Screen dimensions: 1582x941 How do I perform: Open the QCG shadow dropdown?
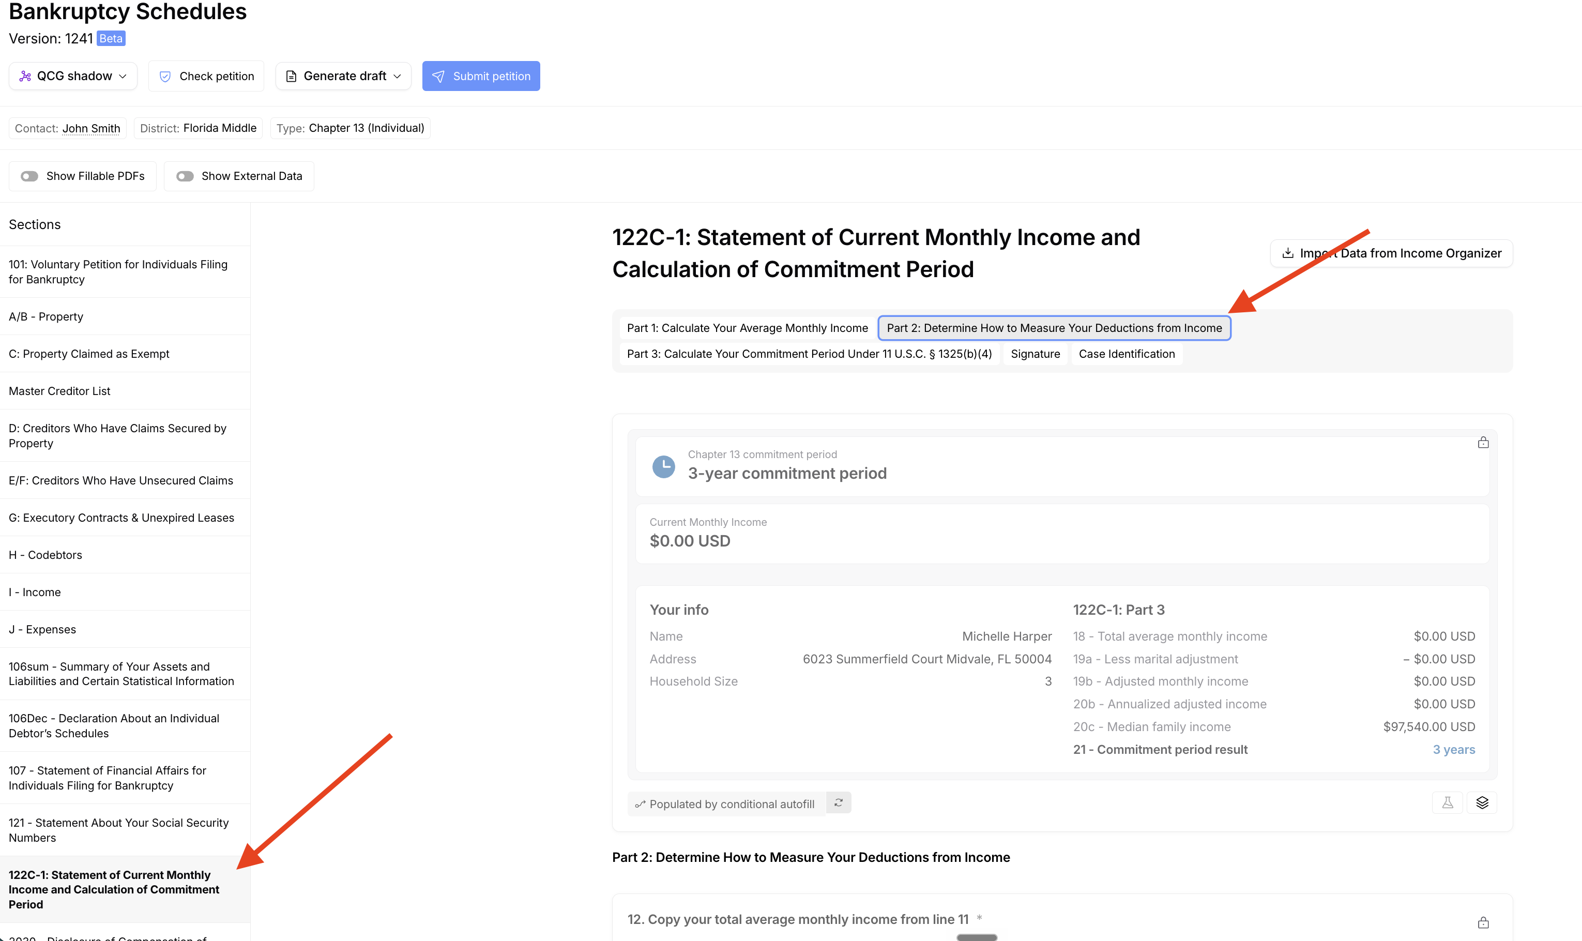tap(73, 76)
